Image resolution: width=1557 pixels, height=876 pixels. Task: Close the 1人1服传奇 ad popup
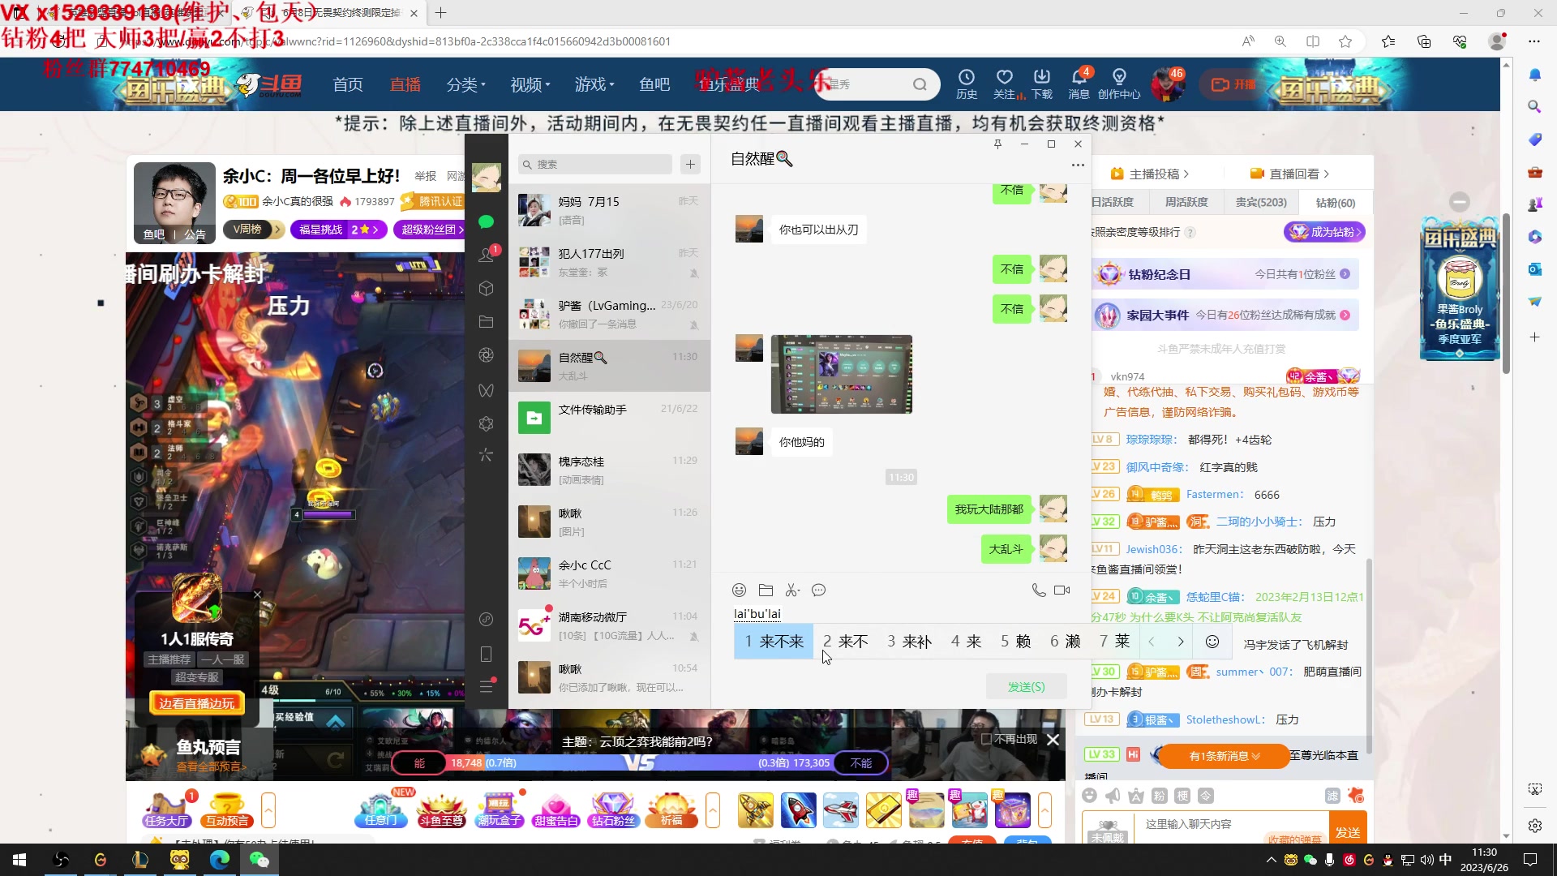pos(257,595)
